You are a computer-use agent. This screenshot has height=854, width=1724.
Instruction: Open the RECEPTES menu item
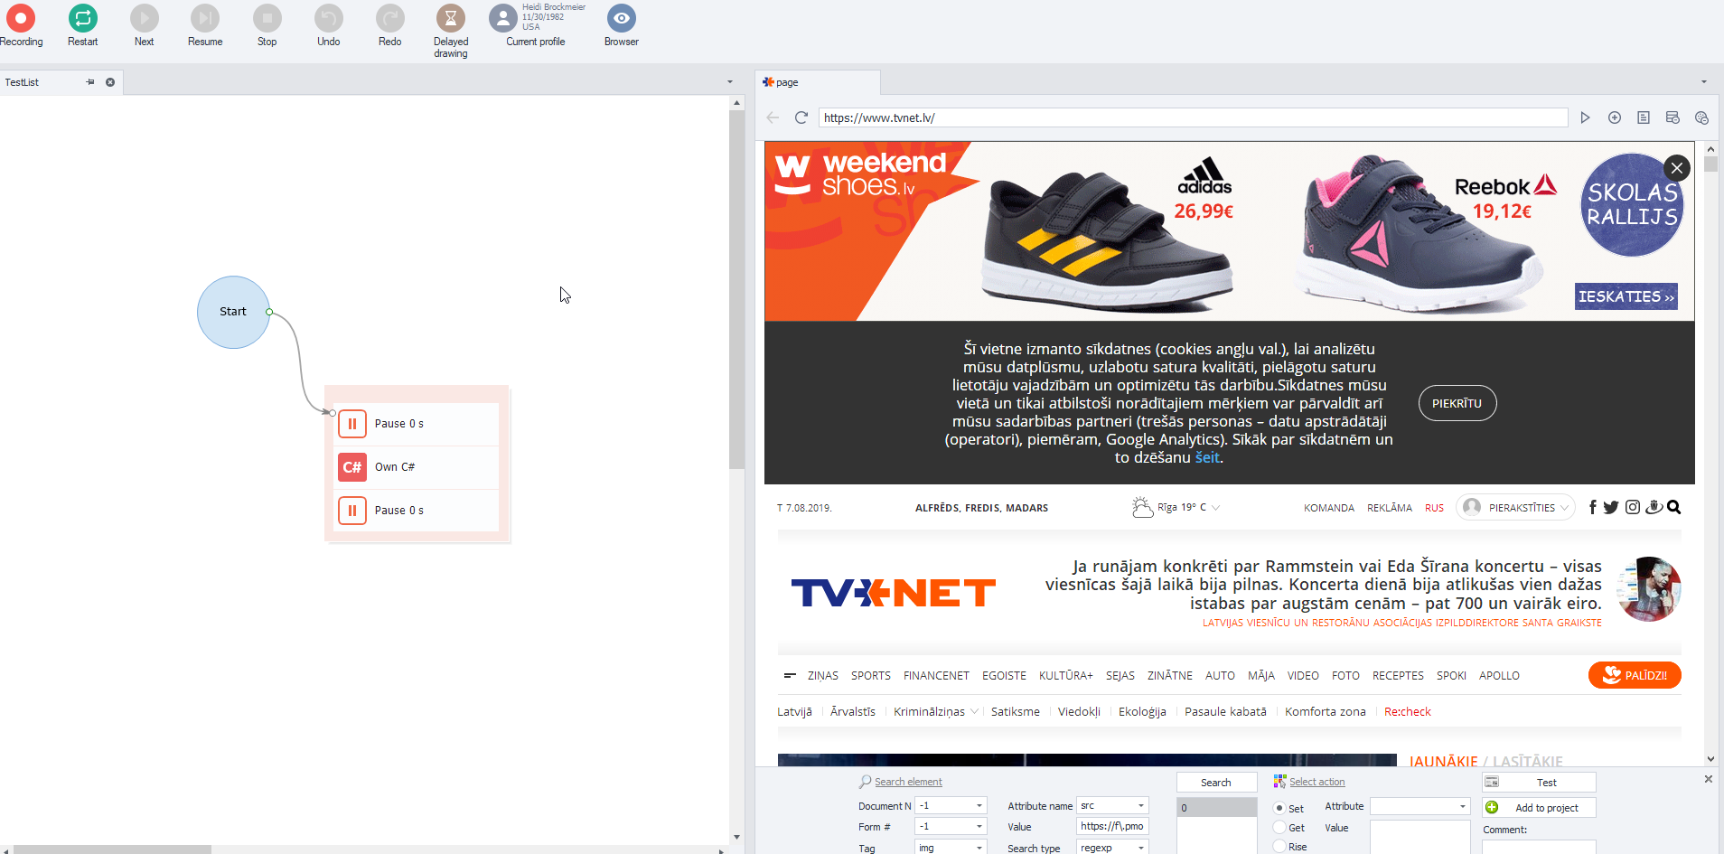click(x=1398, y=676)
